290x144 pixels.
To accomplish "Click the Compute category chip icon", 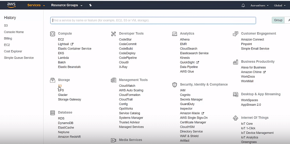I will coord(52,34).
